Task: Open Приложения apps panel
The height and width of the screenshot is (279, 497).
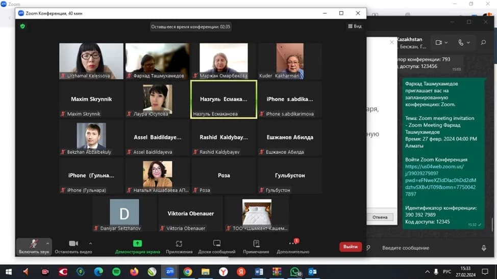Action: pyautogui.click(x=179, y=247)
